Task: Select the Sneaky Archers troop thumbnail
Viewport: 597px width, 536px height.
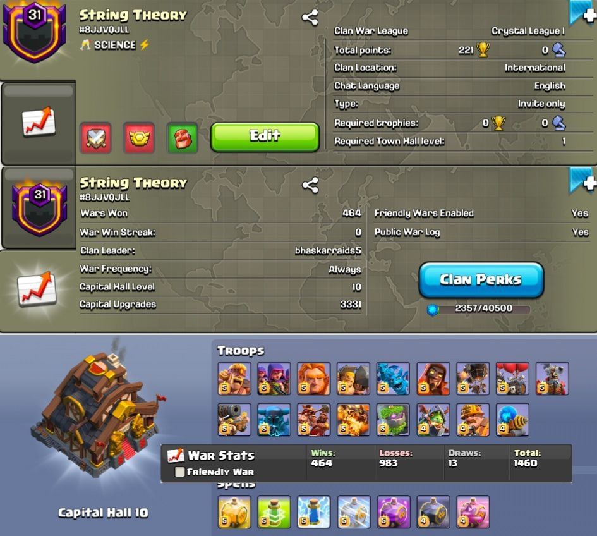Action: point(274,379)
